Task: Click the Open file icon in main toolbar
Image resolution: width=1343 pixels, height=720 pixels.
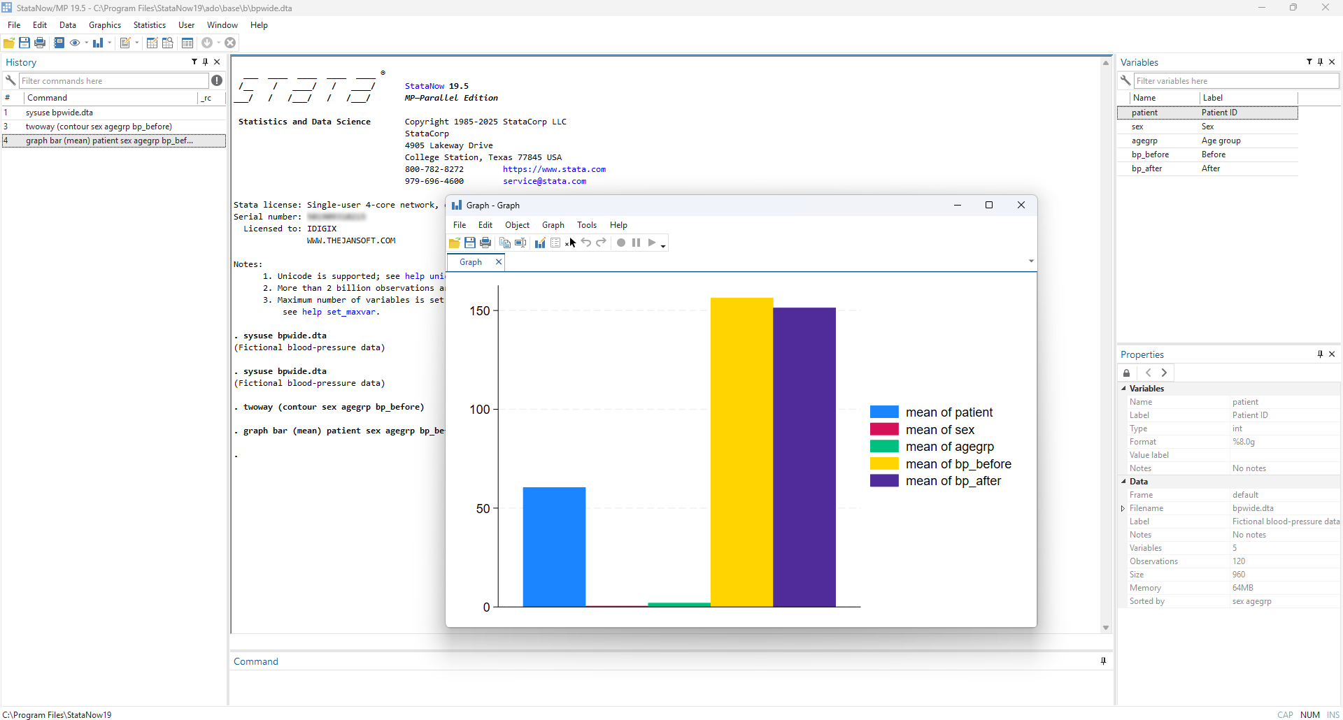Action: point(9,43)
